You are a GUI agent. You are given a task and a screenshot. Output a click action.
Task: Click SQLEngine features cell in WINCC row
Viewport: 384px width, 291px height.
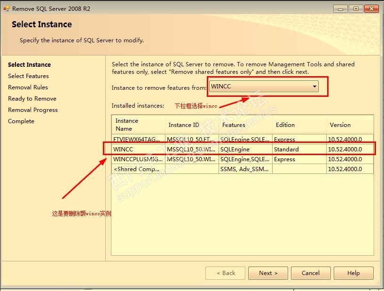[246, 149]
